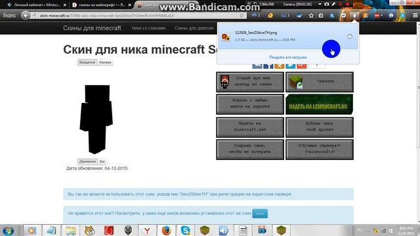Screen dimensions: 420x236
Task: Select the 'Движения' toggle button
Action: 87,162
